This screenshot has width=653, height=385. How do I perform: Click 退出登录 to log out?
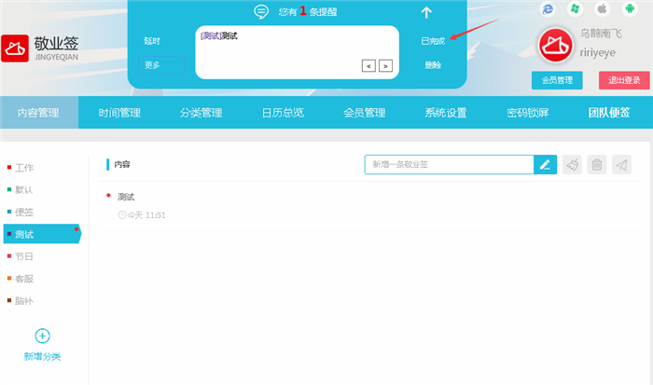click(x=623, y=80)
